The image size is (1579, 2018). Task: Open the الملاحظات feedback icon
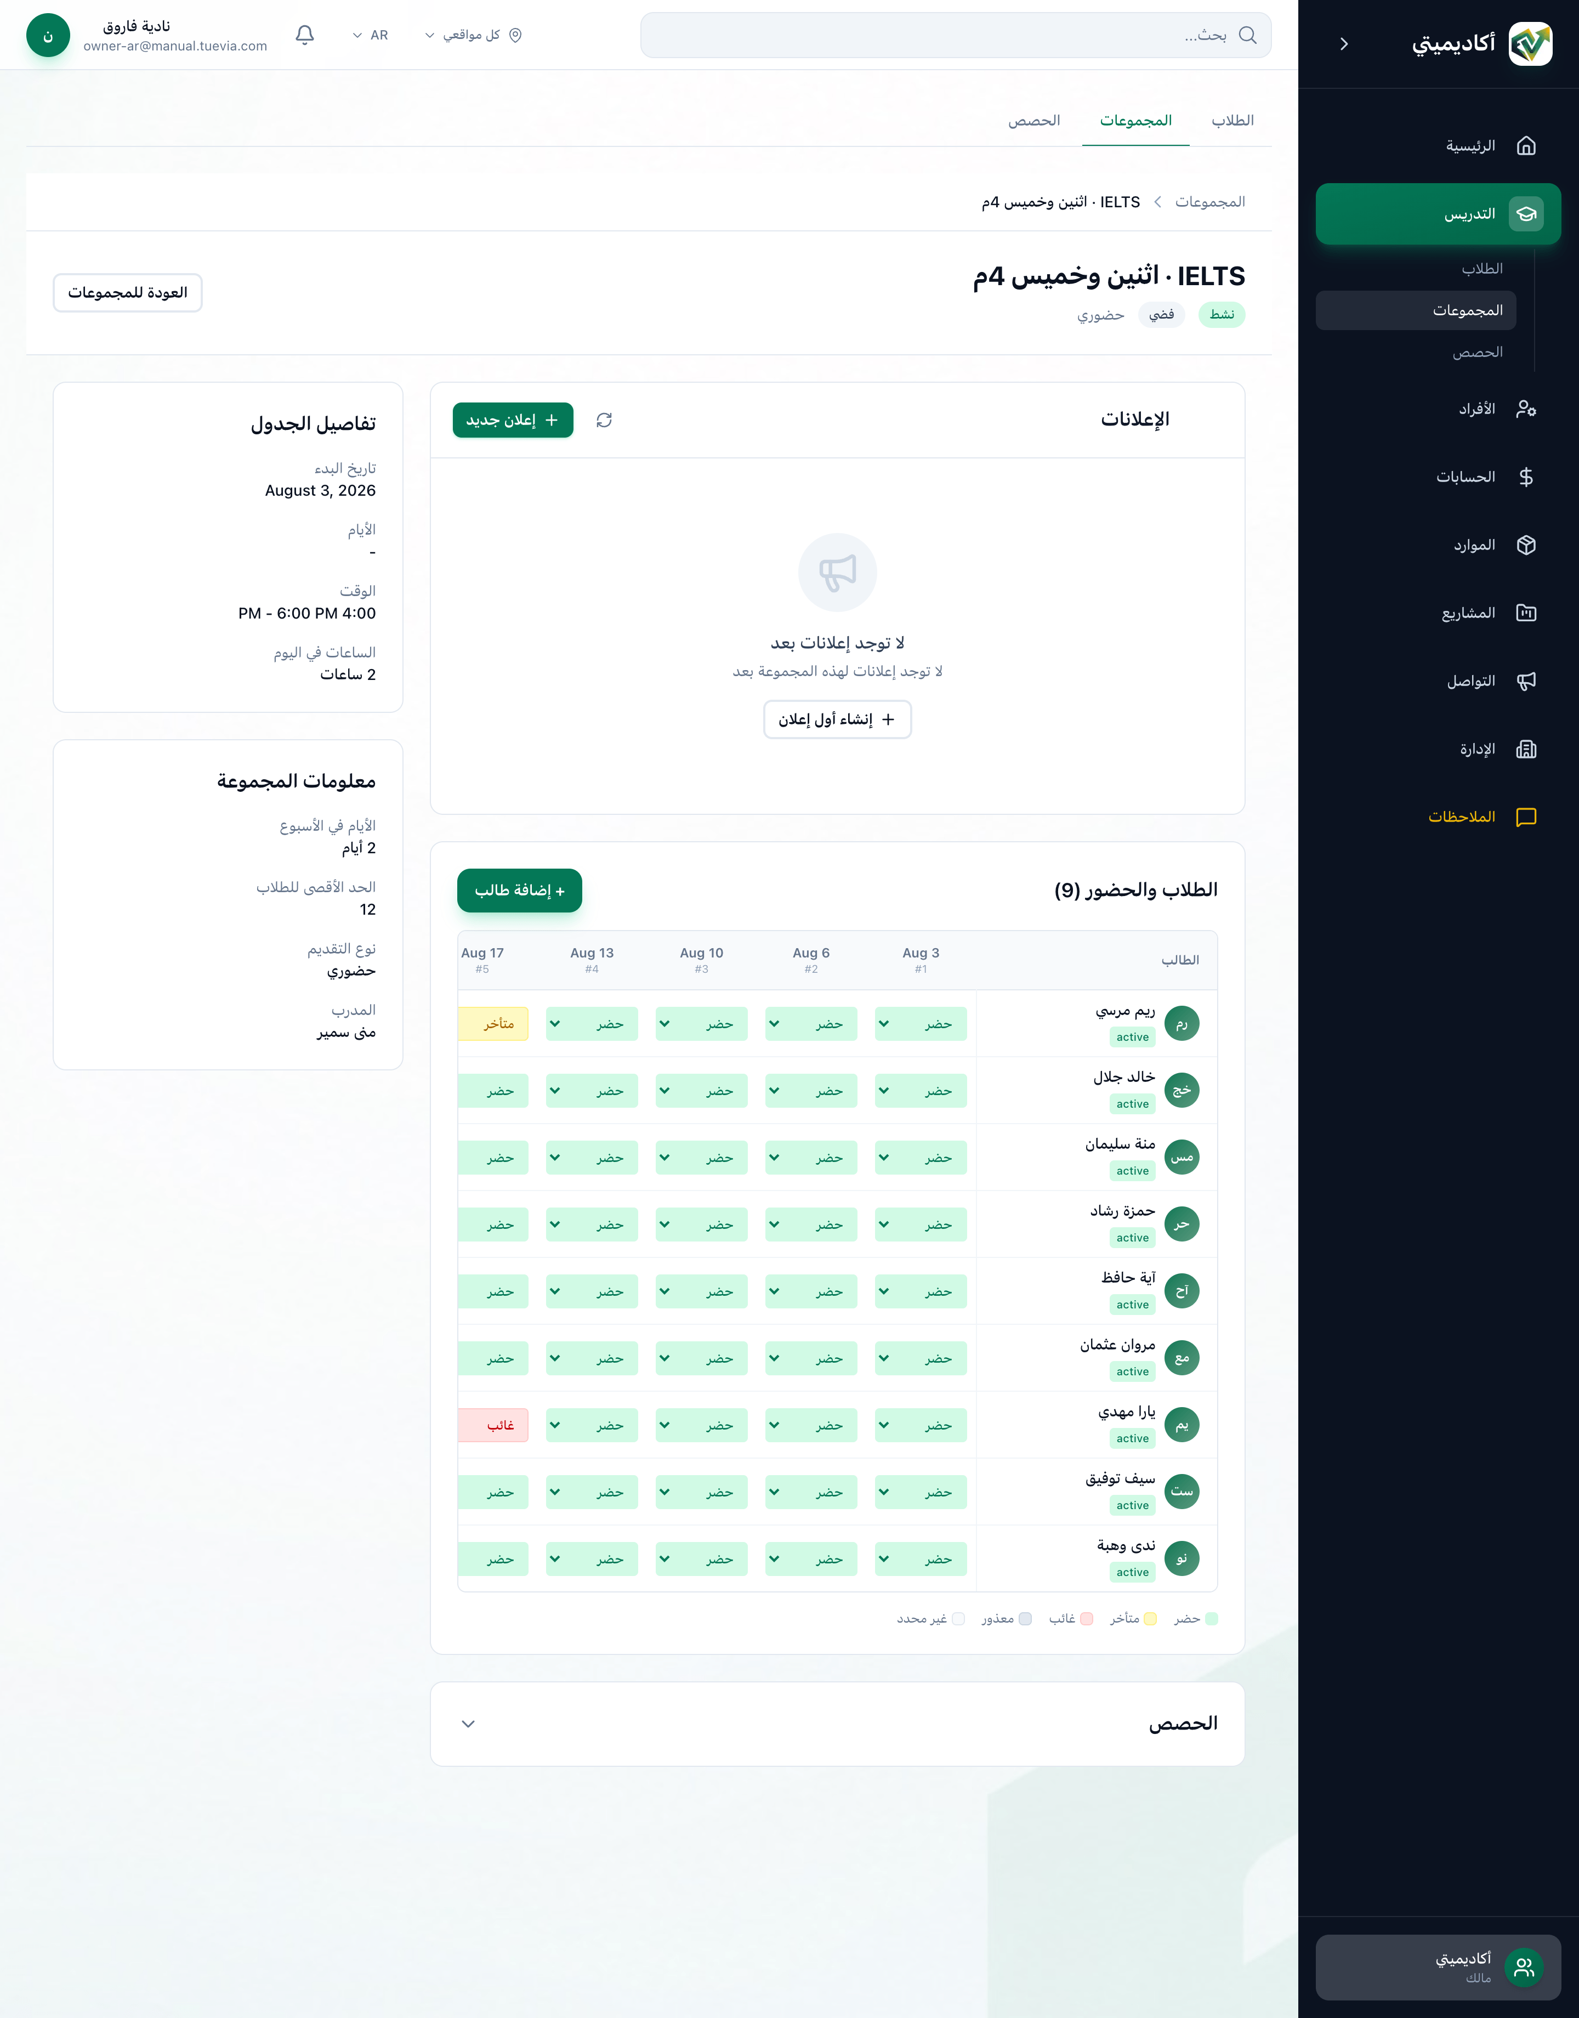(x=1526, y=817)
